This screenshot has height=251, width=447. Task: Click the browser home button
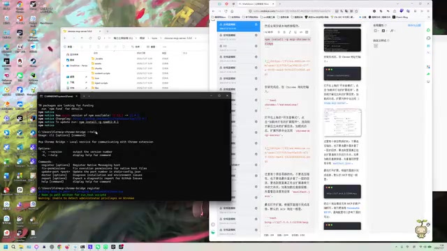coord(232,11)
